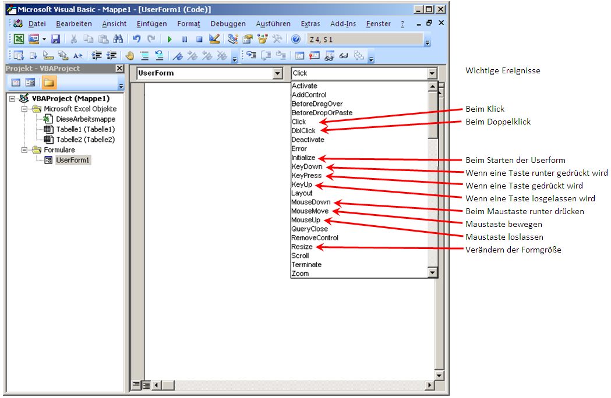Click the List Constants icon
The height and width of the screenshot is (398, 611).
click(x=34, y=56)
